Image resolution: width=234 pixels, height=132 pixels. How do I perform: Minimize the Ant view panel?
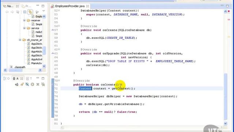[x=38, y=78]
